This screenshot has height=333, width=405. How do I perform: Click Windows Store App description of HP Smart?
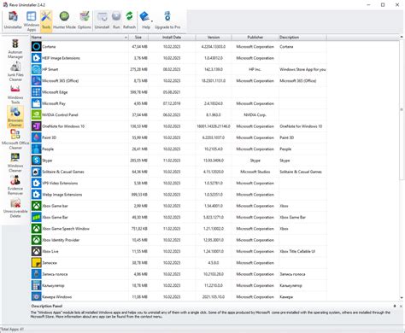point(302,69)
